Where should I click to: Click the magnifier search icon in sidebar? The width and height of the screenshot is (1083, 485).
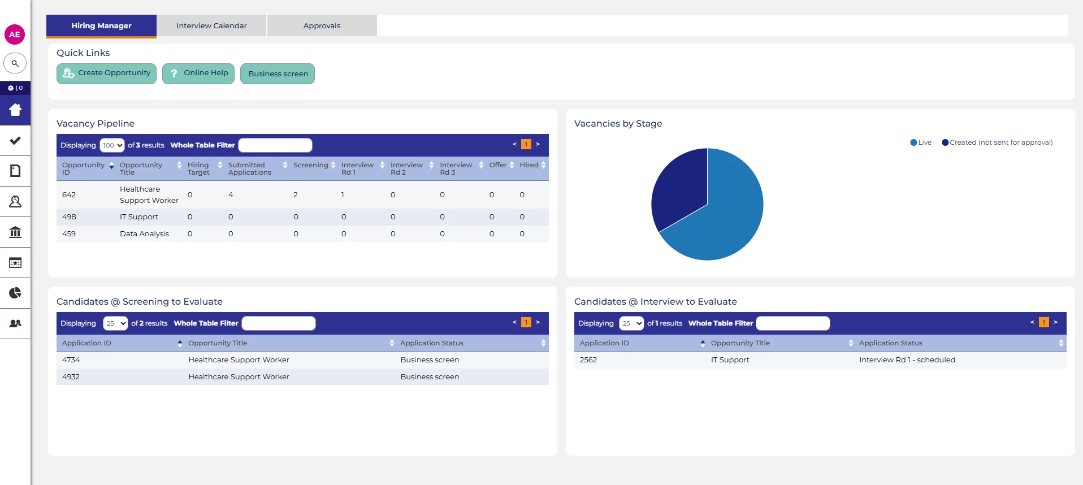click(x=15, y=63)
